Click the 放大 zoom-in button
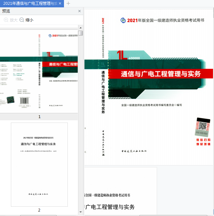The height and width of the screenshot is (216, 214). coord(11,20)
